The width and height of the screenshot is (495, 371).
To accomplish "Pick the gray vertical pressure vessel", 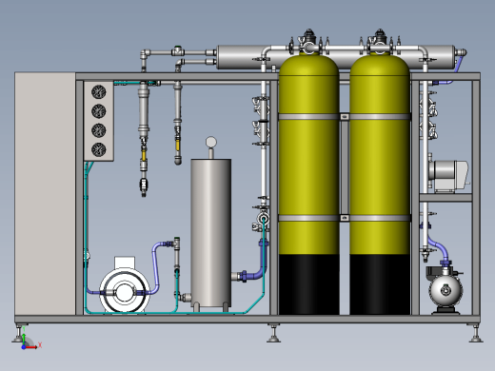I will point(211,233).
